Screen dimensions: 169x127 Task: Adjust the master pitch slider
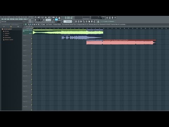32,20
